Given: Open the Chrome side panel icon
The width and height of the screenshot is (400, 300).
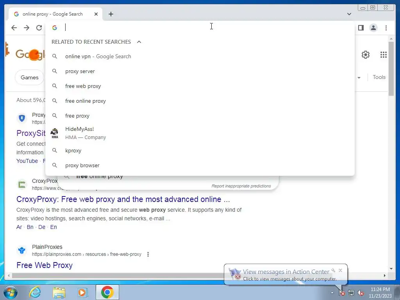Looking at the screenshot, I should coord(361,28).
